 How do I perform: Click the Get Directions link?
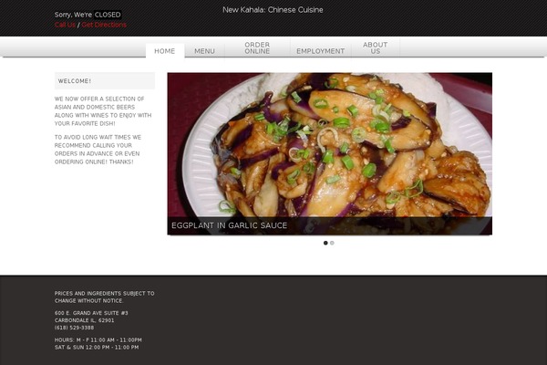[104, 25]
